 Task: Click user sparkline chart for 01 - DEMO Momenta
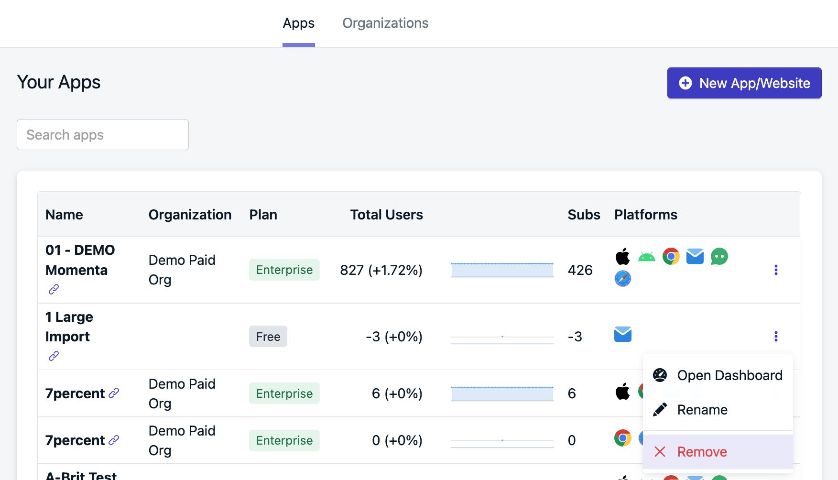502,270
